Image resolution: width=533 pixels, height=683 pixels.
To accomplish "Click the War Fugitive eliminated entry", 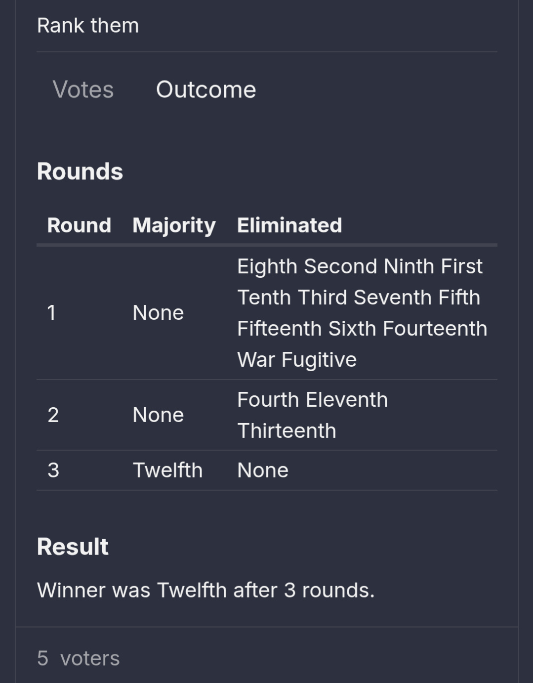I will (x=297, y=360).
